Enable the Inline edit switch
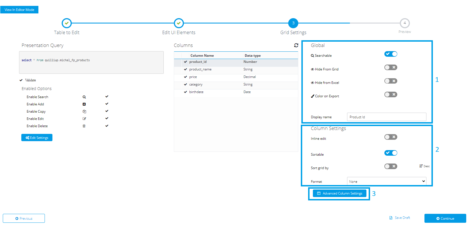This screenshot has height=225, width=471. 391,137
